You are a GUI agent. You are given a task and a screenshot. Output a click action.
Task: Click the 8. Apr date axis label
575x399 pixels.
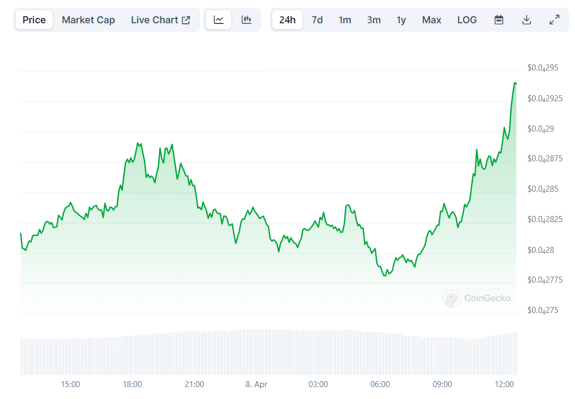(257, 384)
